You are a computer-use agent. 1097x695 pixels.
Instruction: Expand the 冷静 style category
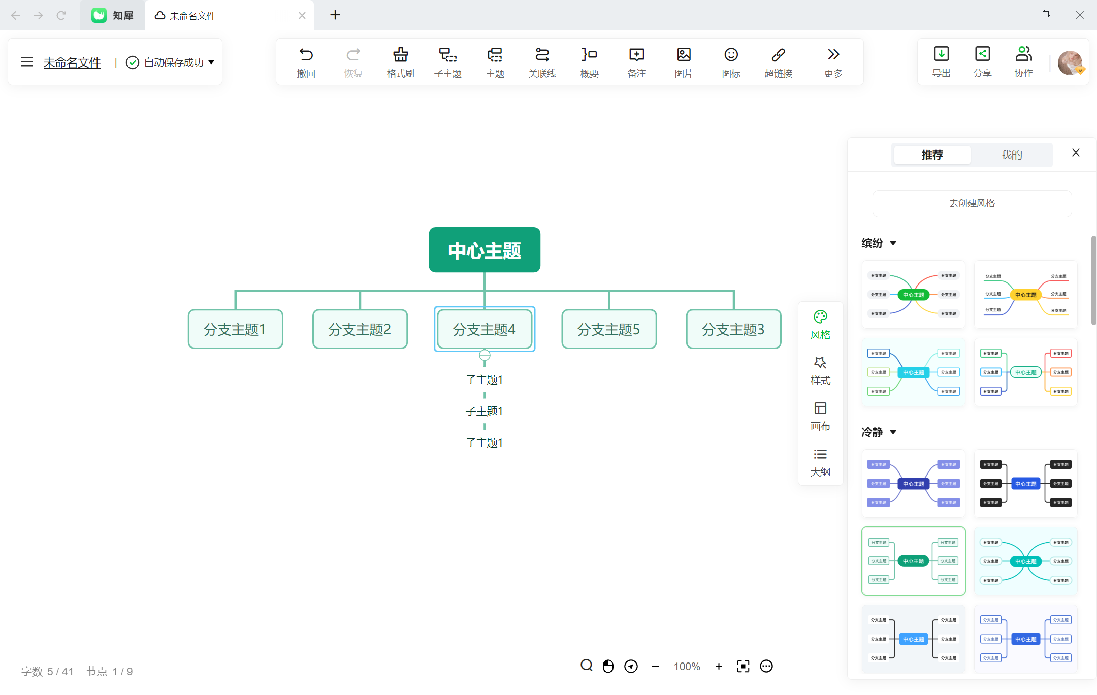pyautogui.click(x=895, y=432)
